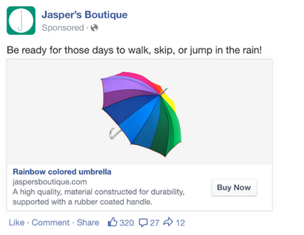Click the post caption about jumping in rain
Image resolution: width=304 pixels, height=235 pixels.
pyautogui.click(x=134, y=50)
